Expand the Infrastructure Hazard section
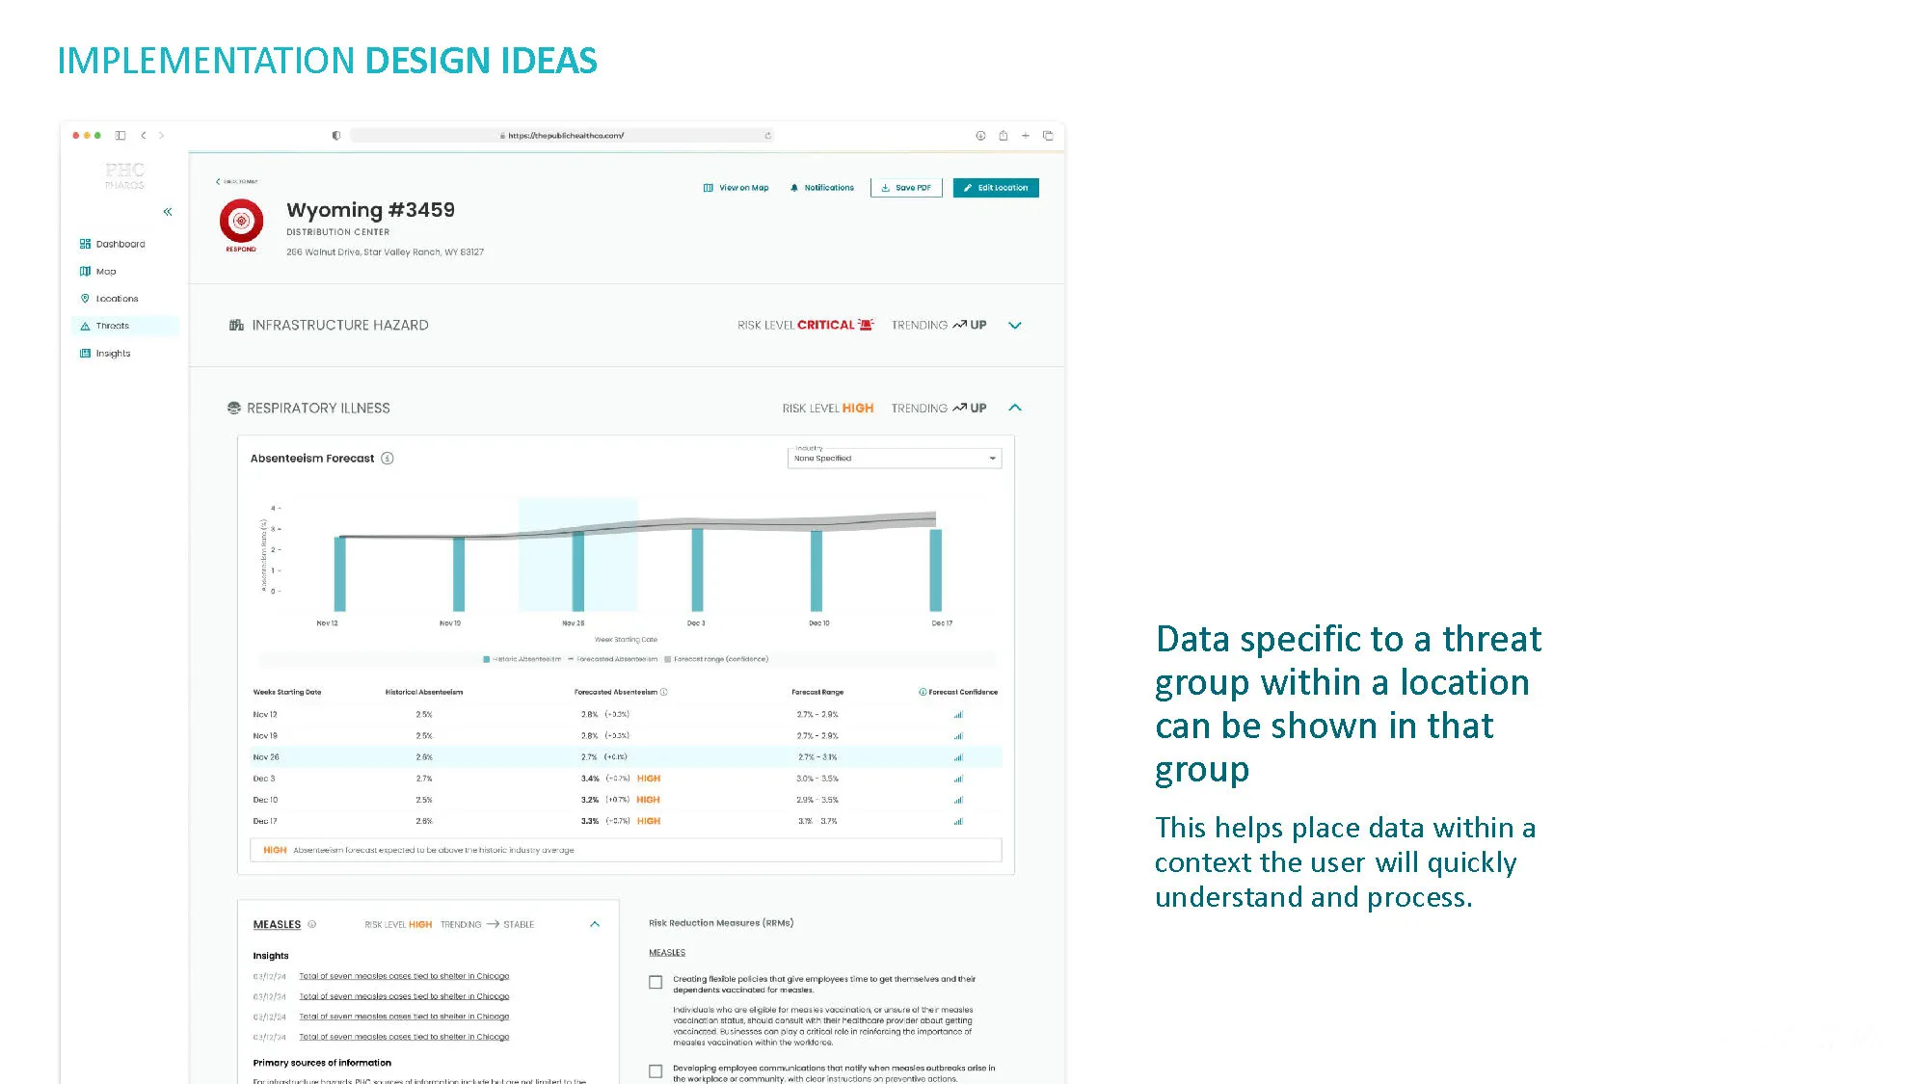 pos(1014,326)
